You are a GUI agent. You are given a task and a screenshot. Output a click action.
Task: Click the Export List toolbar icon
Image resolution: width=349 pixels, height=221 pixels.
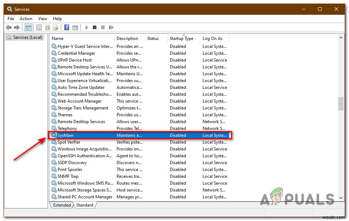pyautogui.click(x=56, y=27)
